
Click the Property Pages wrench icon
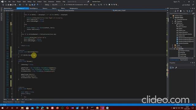(x=176, y=68)
